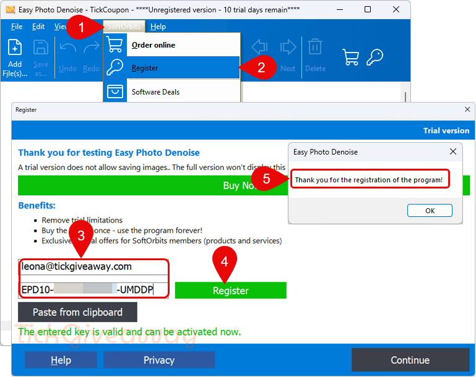Click 'Thank you for testing Easy Photo Denoise' heading

pos(109,153)
